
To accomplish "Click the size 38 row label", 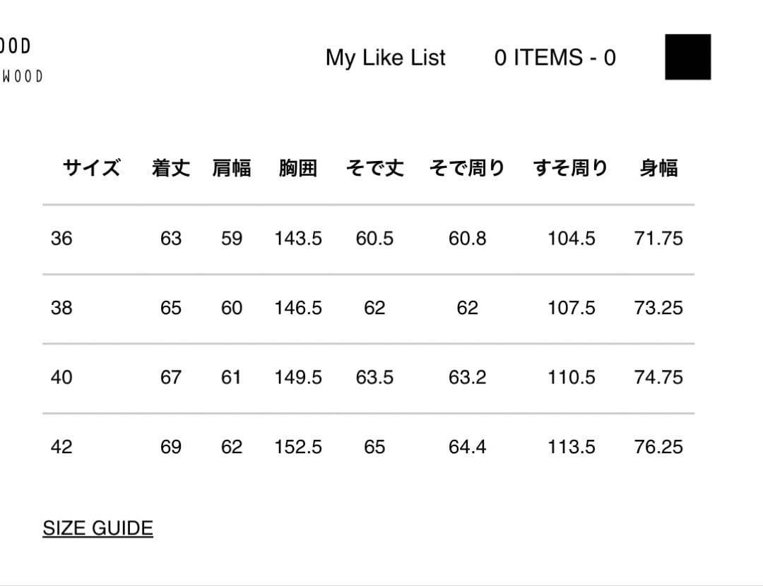I will (x=61, y=308).
